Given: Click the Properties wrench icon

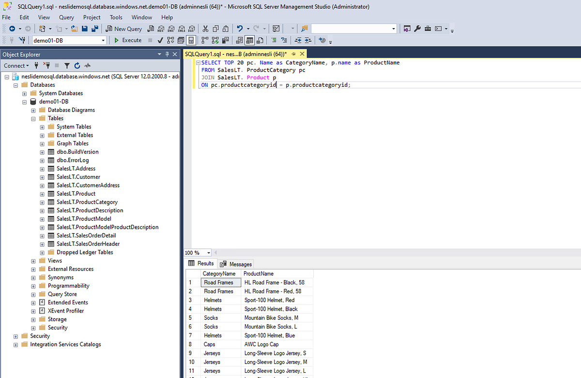Looking at the screenshot, I should pyautogui.click(x=417, y=29).
